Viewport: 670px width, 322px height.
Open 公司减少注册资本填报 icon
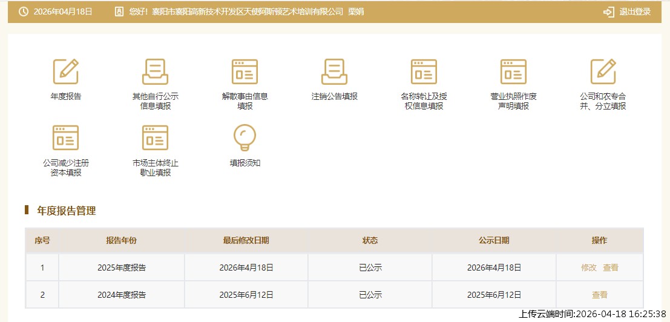(x=65, y=139)
